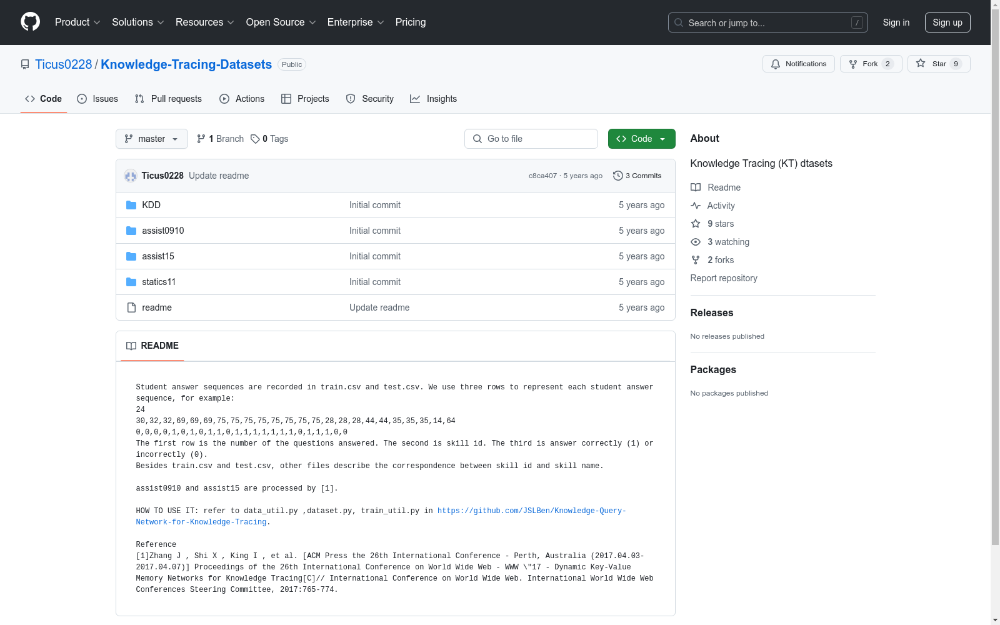This screenshot has height=625, width=1000.
Task: Click the magnifier icon in the search bar
Action: pos(679,22)
